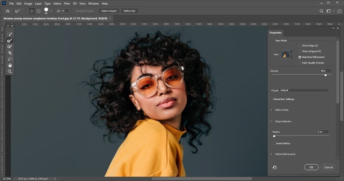Image resolution: width=344 pixels, height=181 pixels.
Task: Open the Filter menu
Action: pyautogui.click(x=67, y=4)
